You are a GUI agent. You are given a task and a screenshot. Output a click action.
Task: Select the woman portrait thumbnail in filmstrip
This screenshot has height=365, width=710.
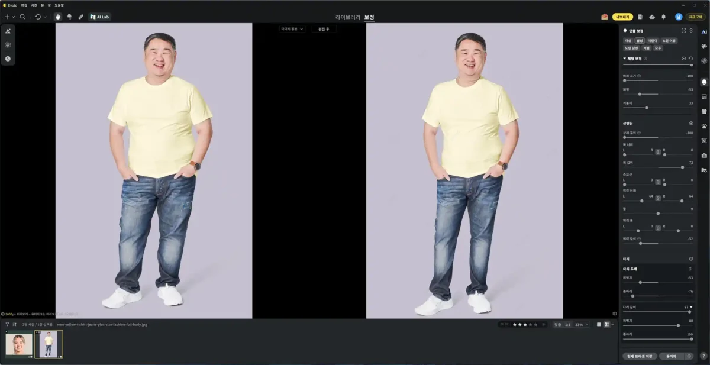(x=19, y=344)
